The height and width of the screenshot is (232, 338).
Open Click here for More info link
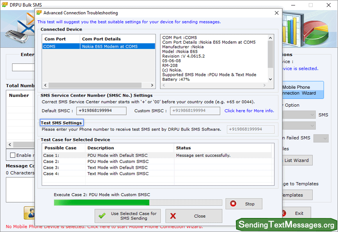249,111
